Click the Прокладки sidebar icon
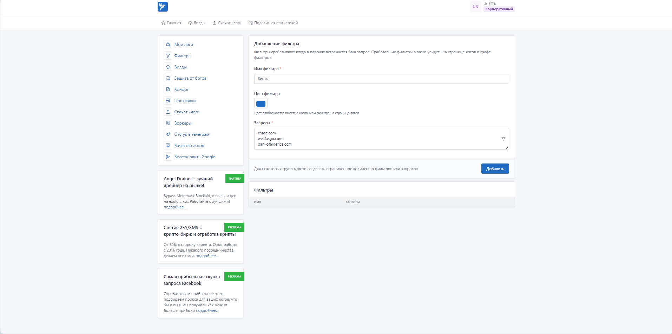This screenshot has width=672, height=334. pos(168,101)
